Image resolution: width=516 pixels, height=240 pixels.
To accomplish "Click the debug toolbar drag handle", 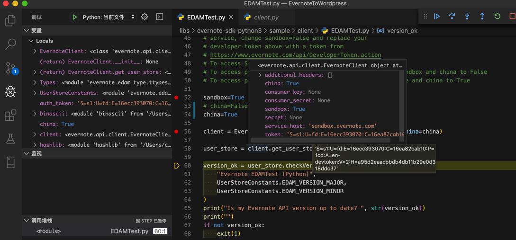I will (x=425, y=16).
